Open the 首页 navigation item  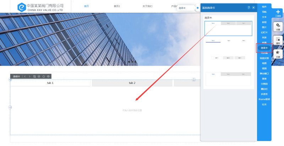tap(87, 6)
